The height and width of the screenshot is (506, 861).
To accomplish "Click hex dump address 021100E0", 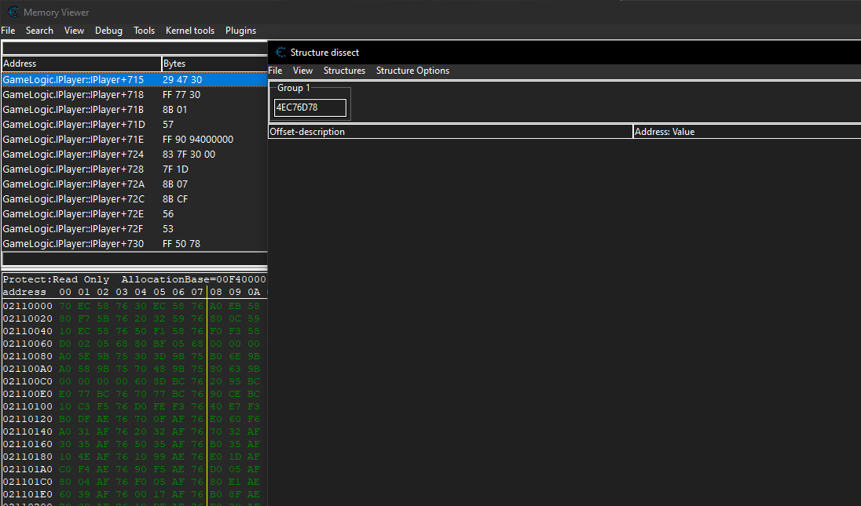I will 27,394.
